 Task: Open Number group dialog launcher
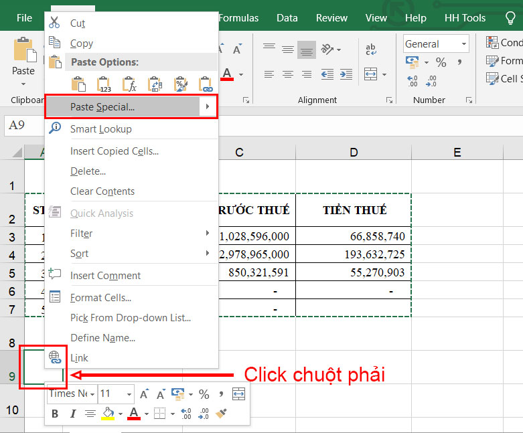(469, 100)
